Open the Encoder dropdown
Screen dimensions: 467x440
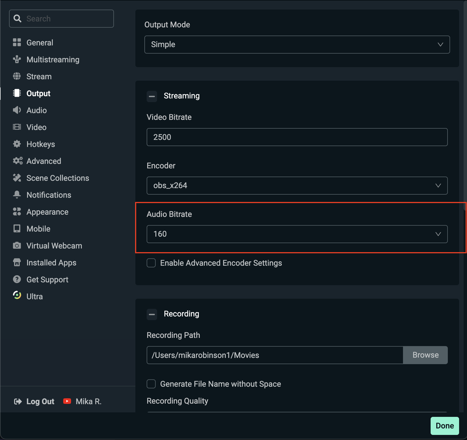pyautogui.click(x=297, y=186)
